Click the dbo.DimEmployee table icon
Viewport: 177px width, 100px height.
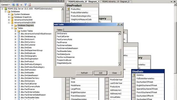pos(19,53)
